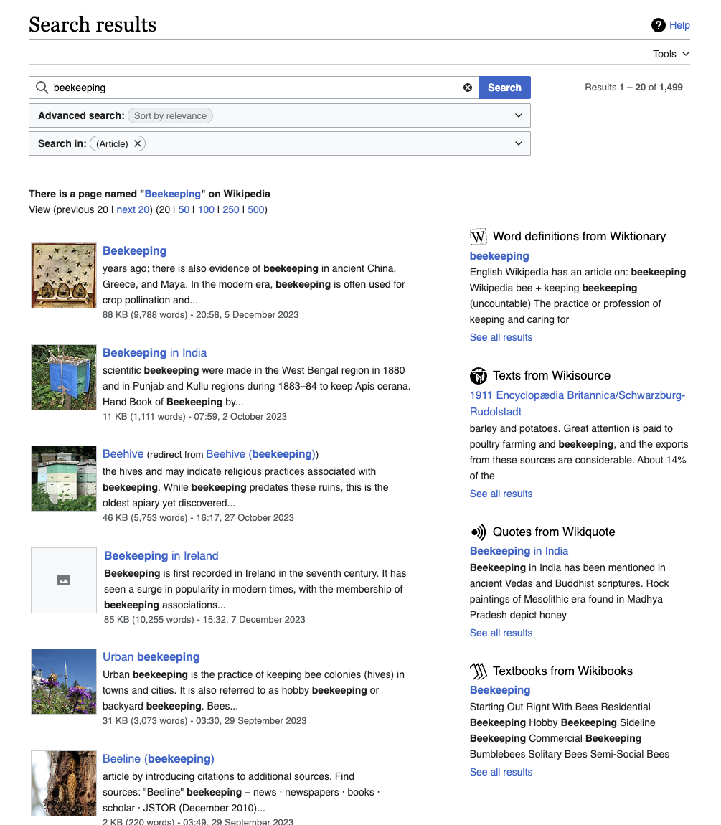The image size is (721, 825).
Task: Open the Beekeeping in India article result
Action: pos(154,352)
